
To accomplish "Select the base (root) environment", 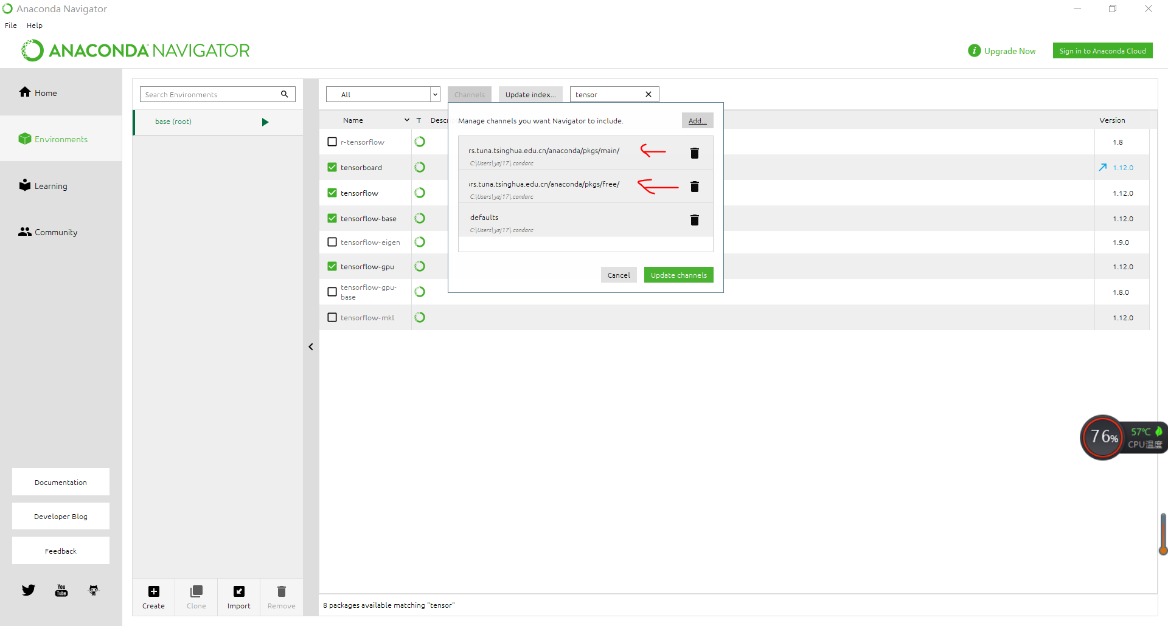I will pyautogui.click(x=218, y=122).
